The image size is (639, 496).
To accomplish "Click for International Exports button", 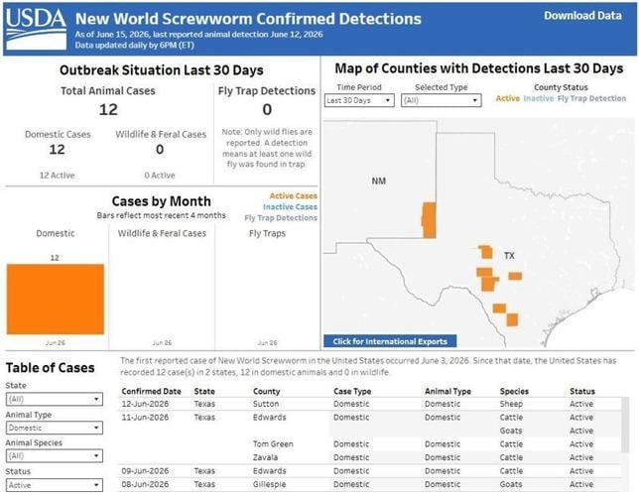I will (x=390, y=341).
